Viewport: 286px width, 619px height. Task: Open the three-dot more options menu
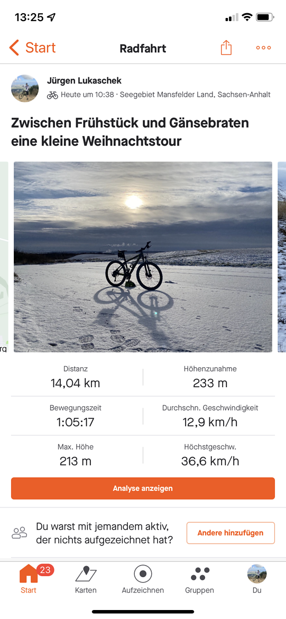point(263,48)
